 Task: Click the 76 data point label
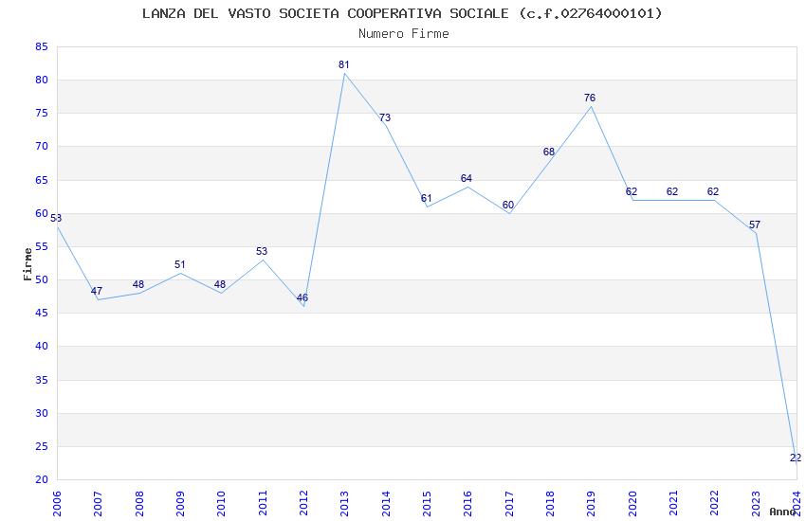590,98
